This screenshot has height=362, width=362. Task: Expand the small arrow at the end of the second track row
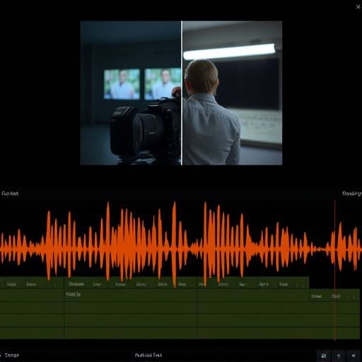[354, 297]
